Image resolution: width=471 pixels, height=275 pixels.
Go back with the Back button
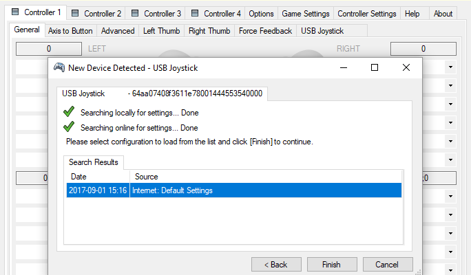(276, 264)
